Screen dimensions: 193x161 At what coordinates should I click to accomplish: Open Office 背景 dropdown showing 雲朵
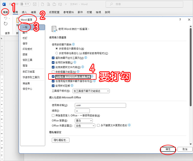[84, 121]
